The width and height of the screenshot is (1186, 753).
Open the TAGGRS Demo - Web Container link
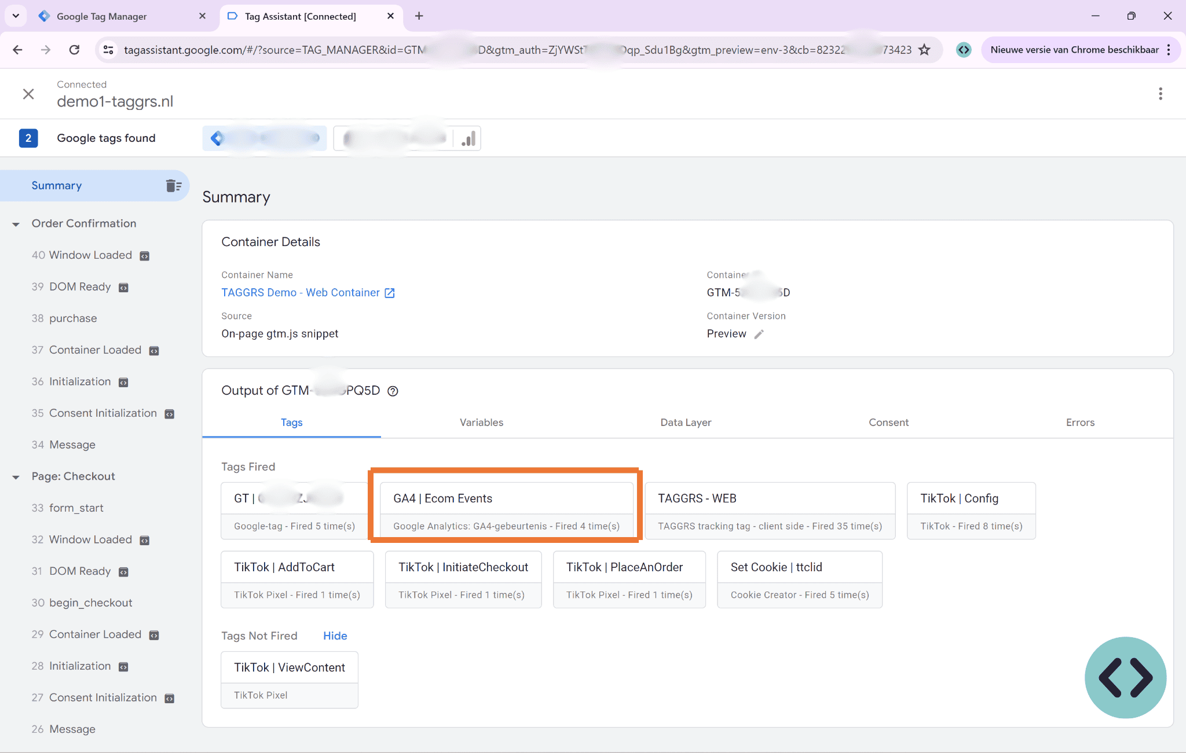tap(301, 293)
